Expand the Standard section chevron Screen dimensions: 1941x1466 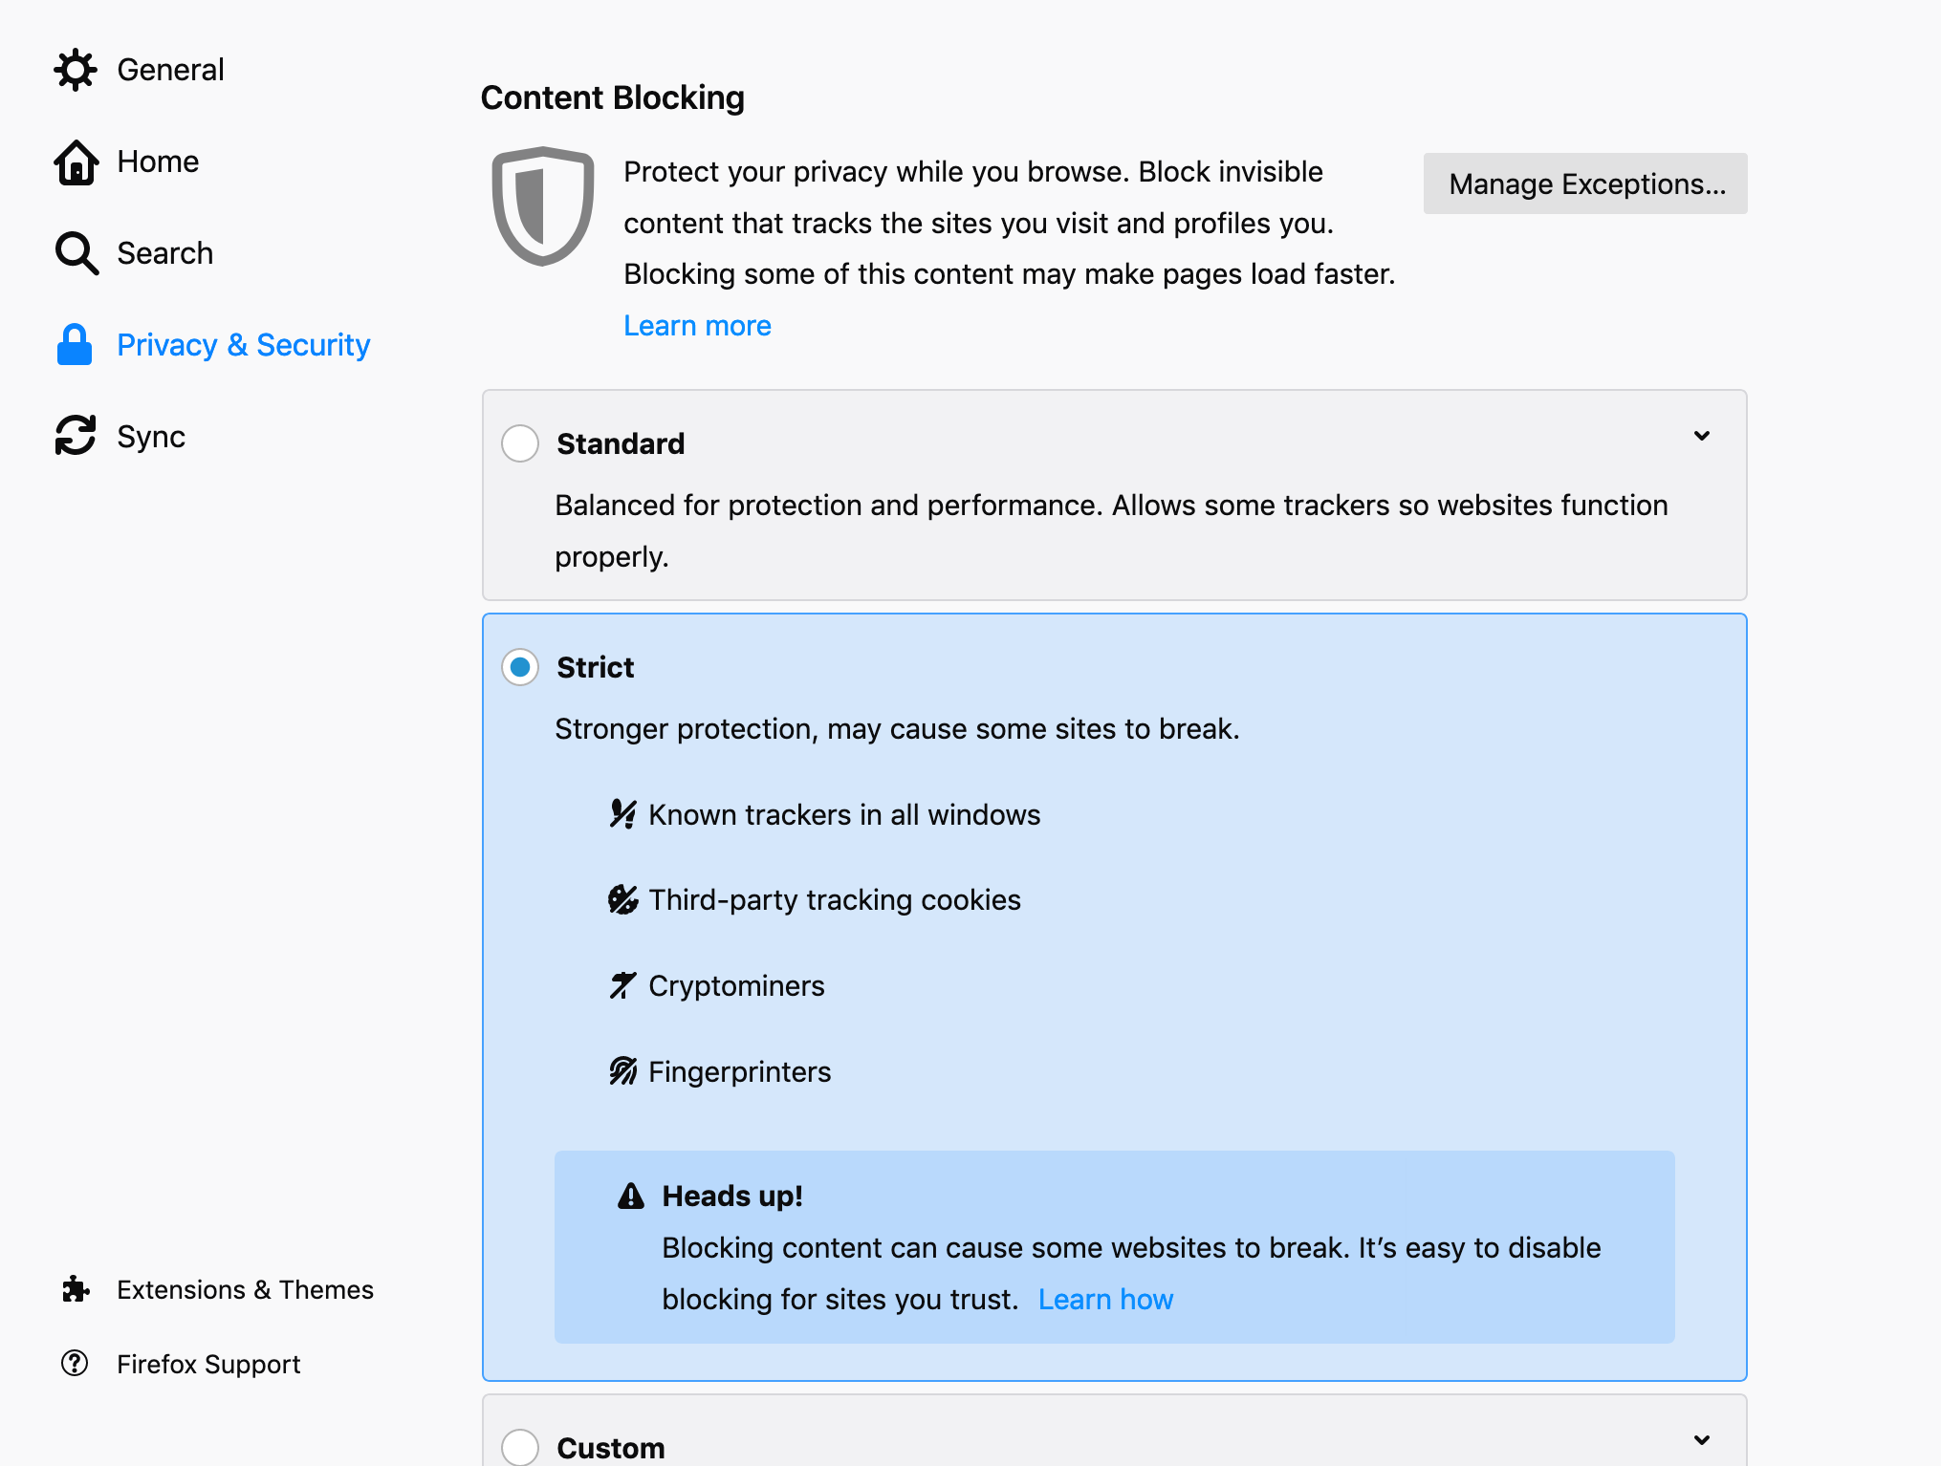point(1702,436)
